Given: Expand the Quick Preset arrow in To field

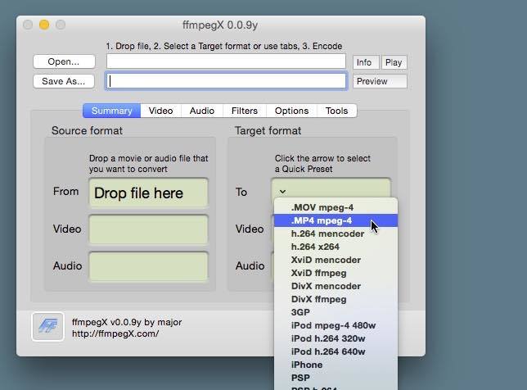Looking at the screenshot, I should pos(282,192).
